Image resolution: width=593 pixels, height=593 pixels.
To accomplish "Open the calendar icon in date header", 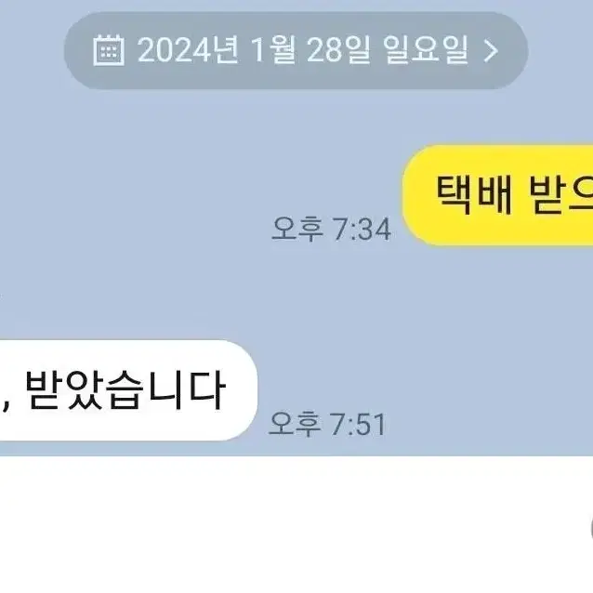I will [109, 51].
